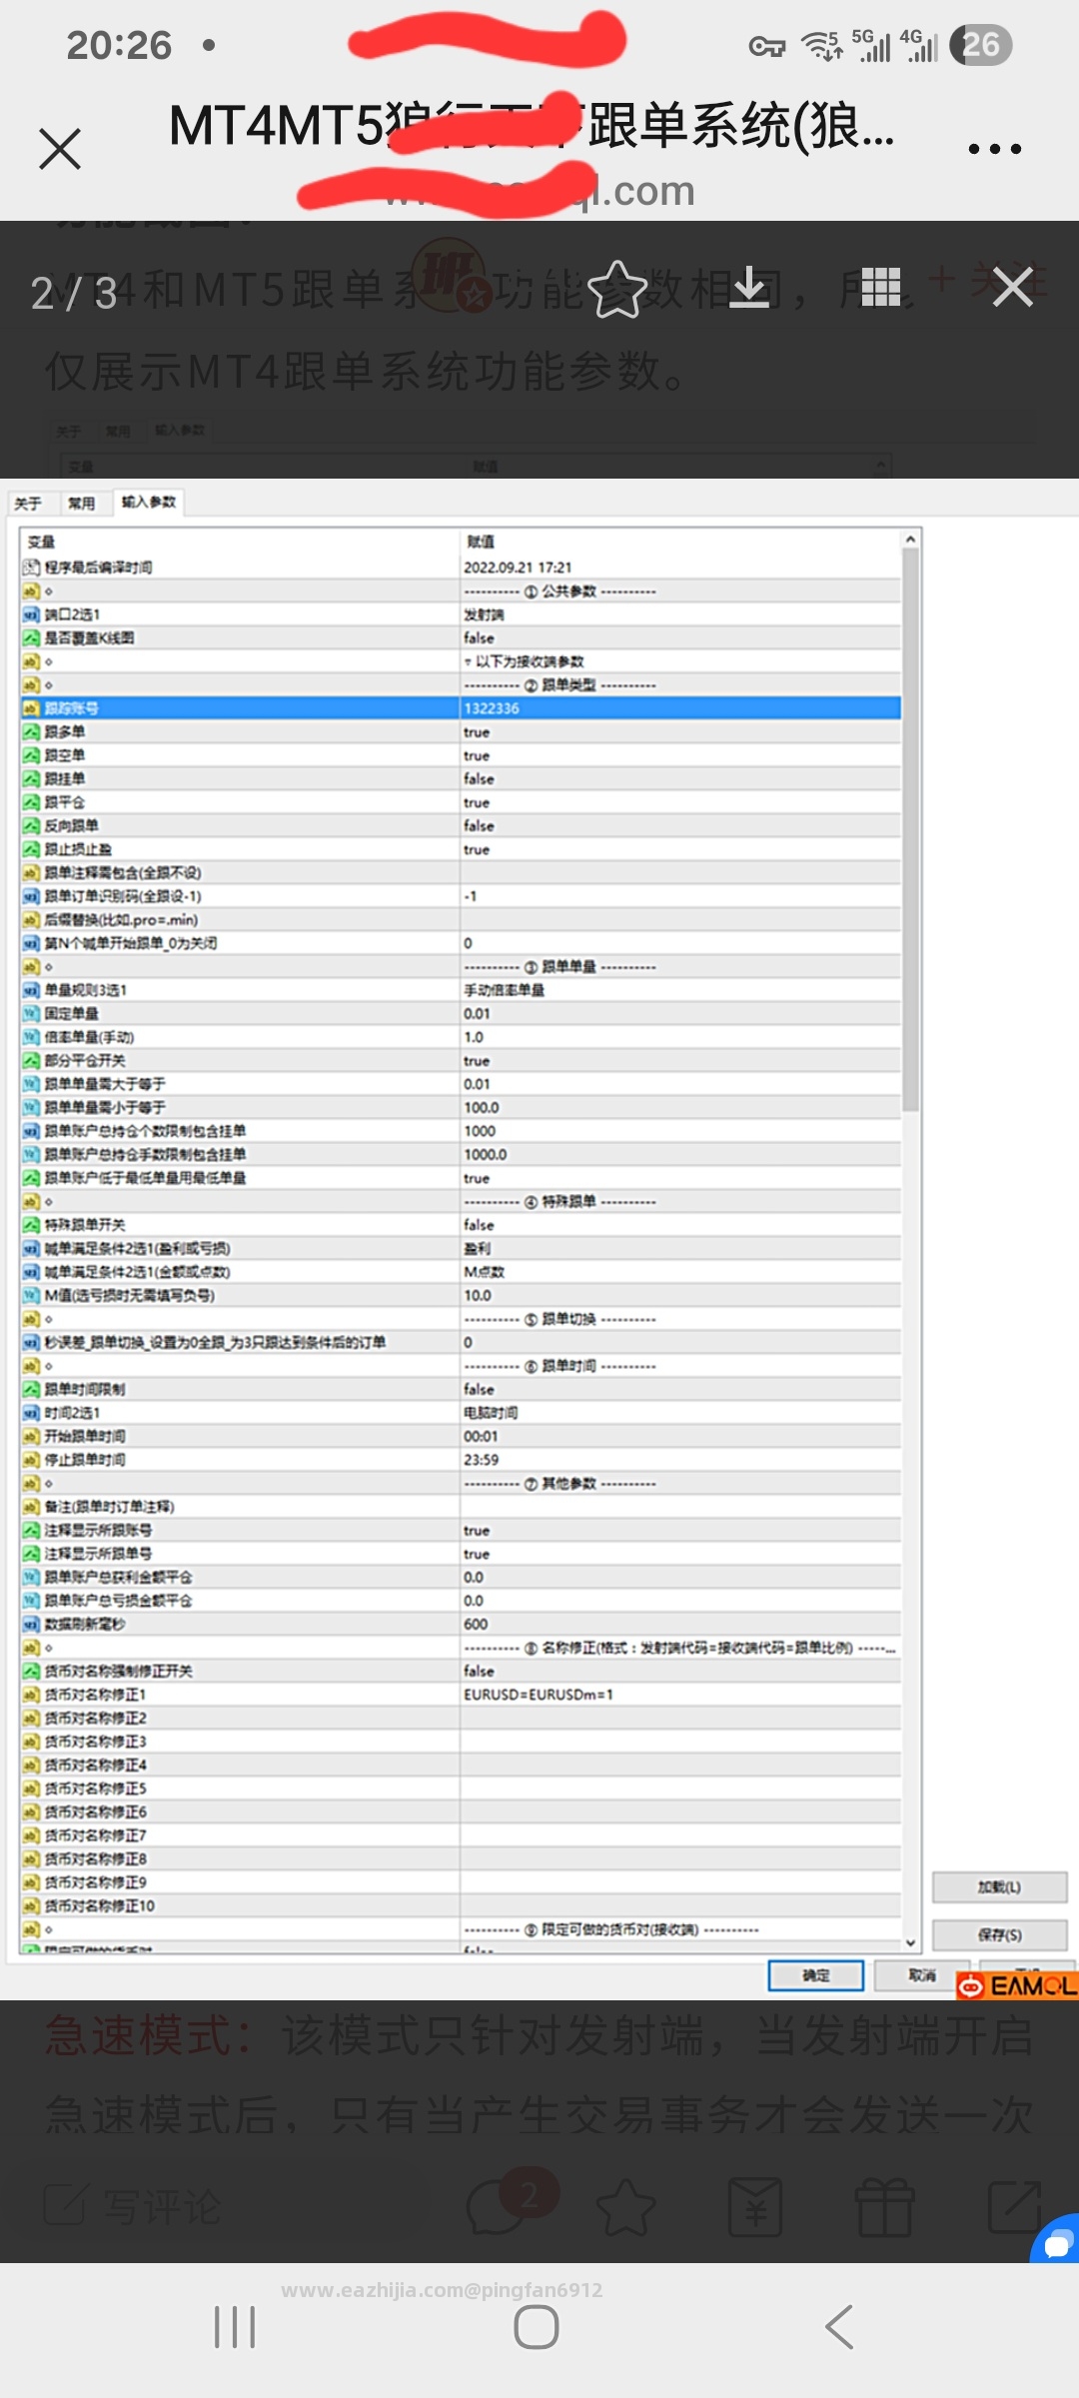Confirm with the 确定 button

pos(815,1975)
